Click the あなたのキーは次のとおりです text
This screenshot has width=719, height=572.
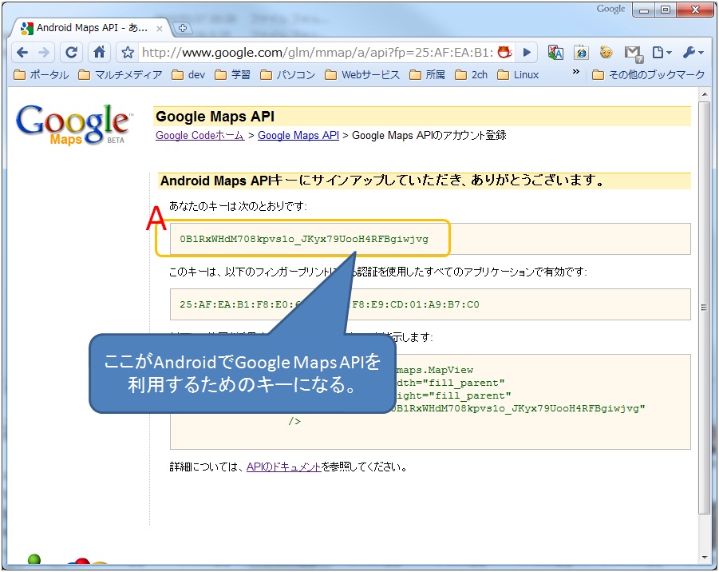(x=238, y=206)
